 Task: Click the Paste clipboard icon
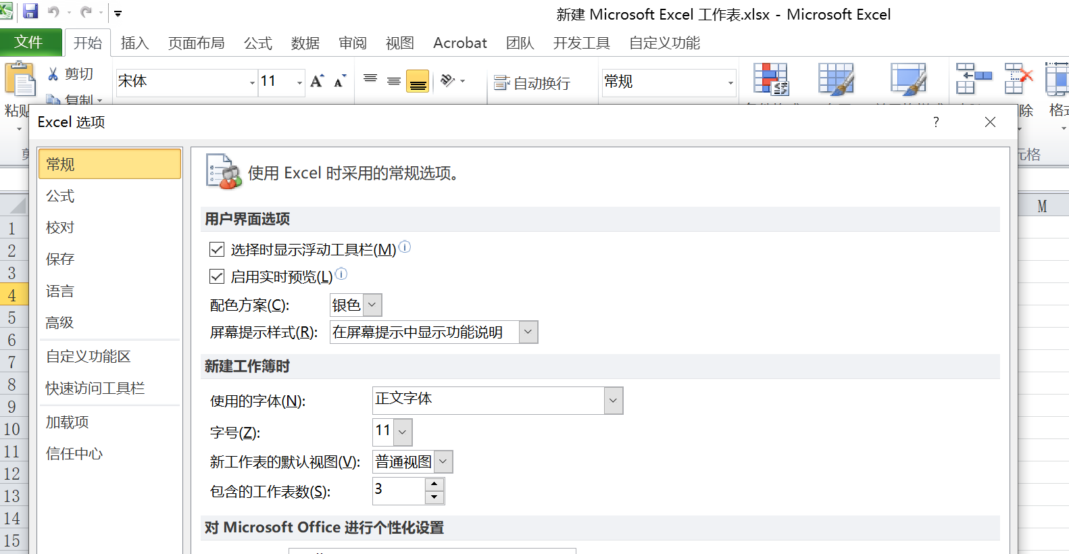(20, 78)
